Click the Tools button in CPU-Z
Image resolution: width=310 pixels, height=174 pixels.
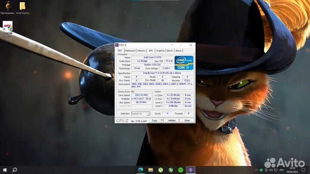point(155,121)
